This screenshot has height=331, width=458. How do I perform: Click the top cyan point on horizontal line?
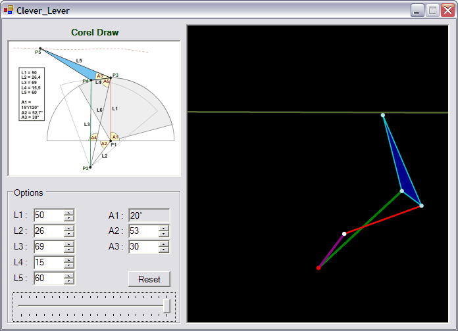click(382, 115)
